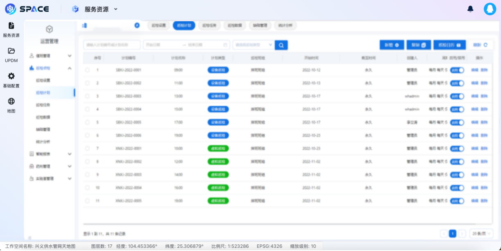Click the 新增 button

(392, 45)
